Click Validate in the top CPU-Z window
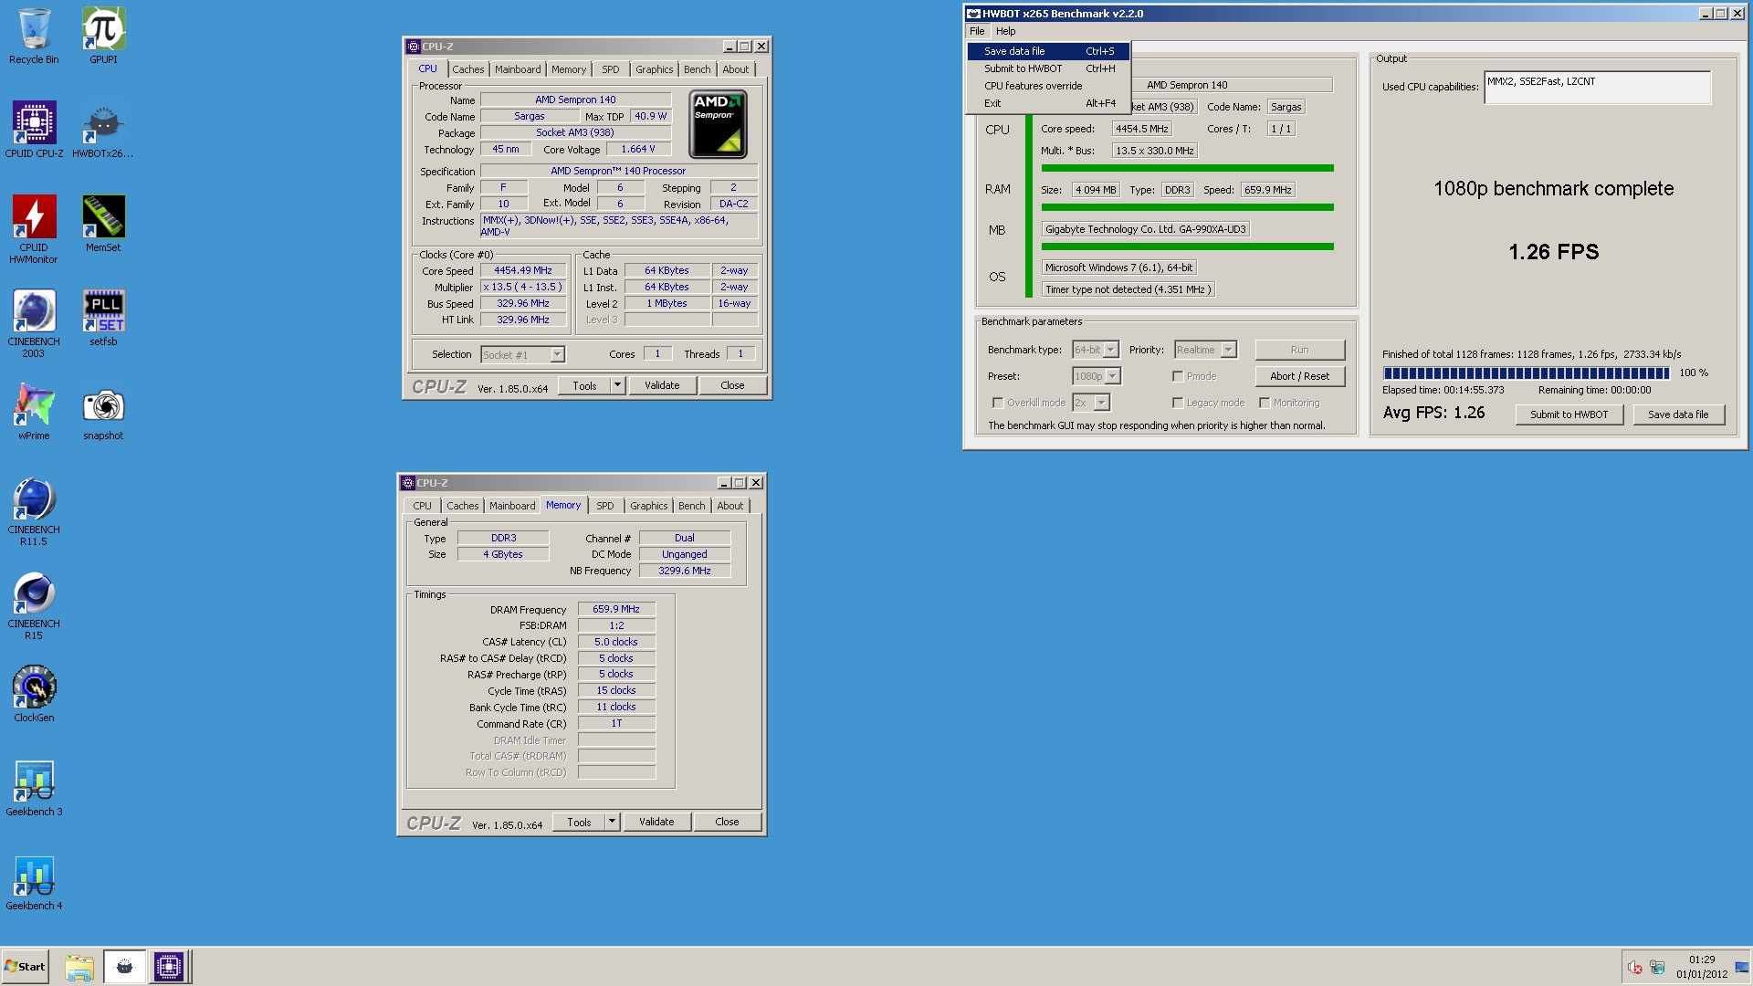The image size is (1753, 986). point(662,385)
